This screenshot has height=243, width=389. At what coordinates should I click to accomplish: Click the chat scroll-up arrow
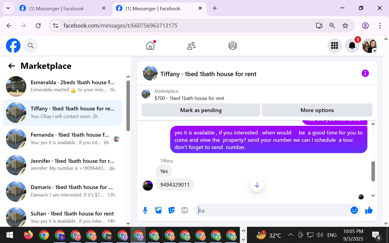click(x=373, y=124)
